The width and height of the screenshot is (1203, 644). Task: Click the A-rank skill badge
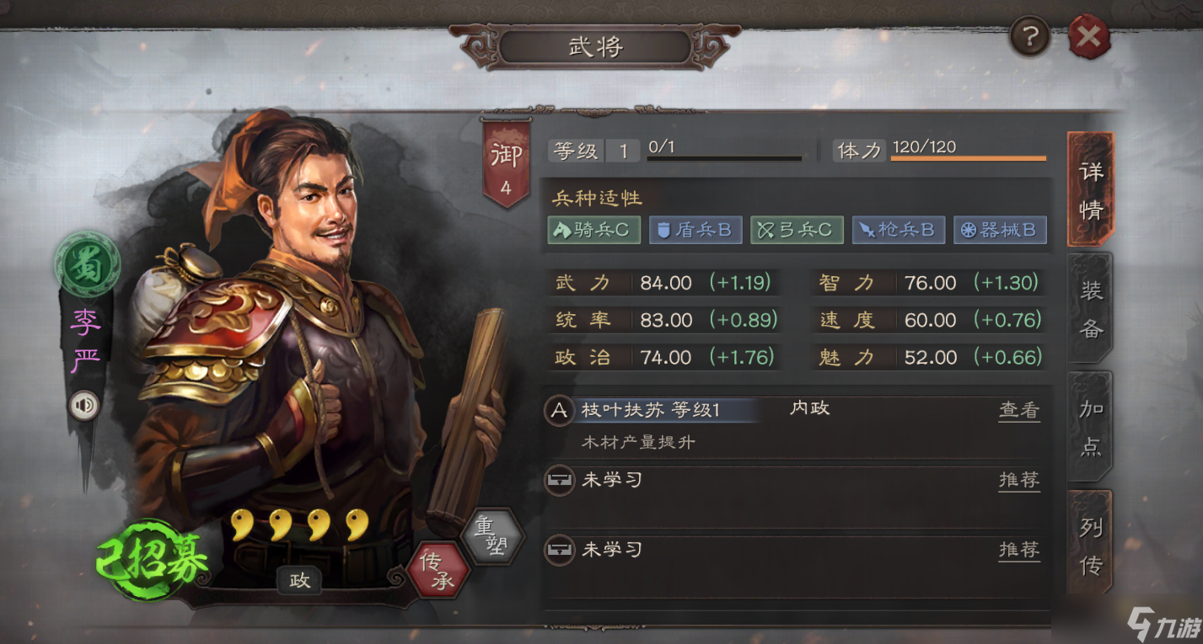tap(558, 411)
